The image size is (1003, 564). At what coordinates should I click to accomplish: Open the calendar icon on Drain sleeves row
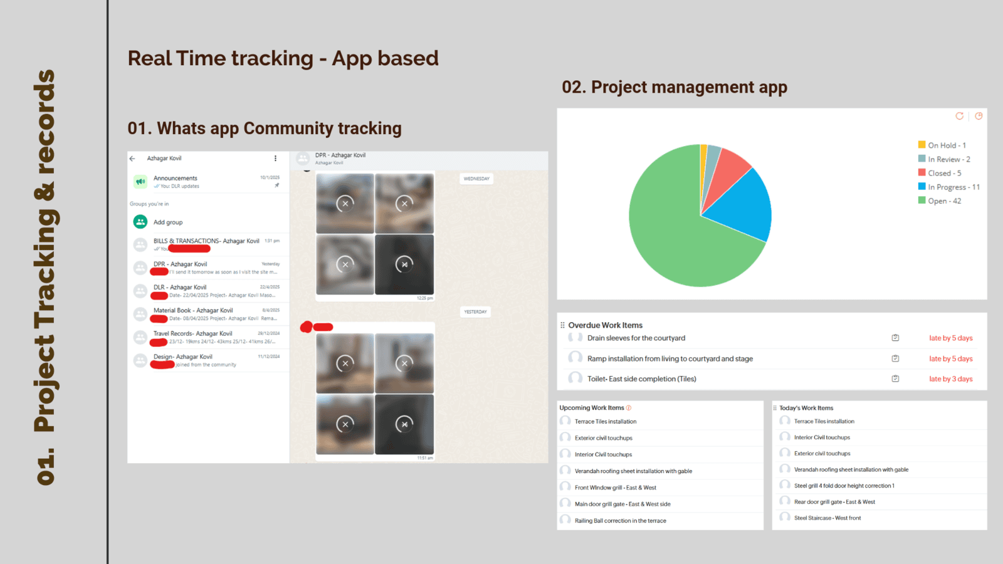[895, 338]
